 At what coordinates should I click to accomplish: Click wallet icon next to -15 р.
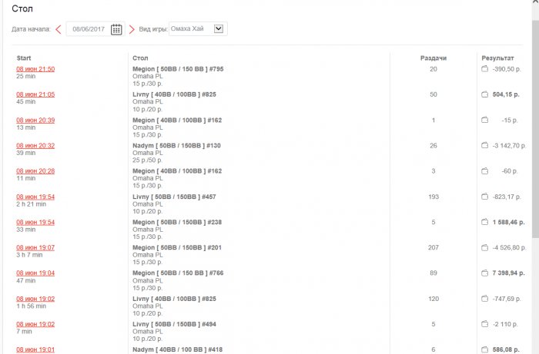(x=484, y=120)
